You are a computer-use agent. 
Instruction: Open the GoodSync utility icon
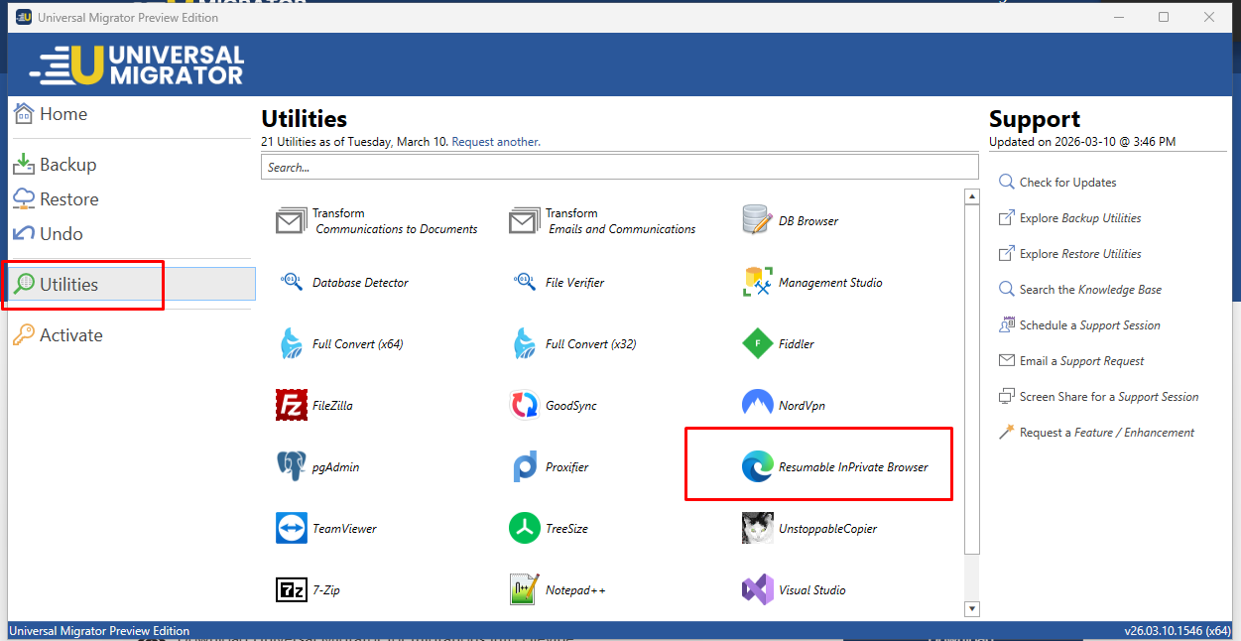[525, 406]
